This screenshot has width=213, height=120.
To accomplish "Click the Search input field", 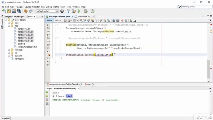I will click(x=197, y=7).
